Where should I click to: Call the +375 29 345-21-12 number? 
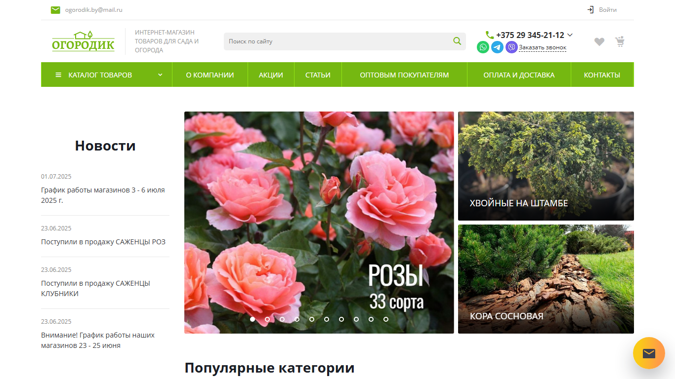pos(530,35)
